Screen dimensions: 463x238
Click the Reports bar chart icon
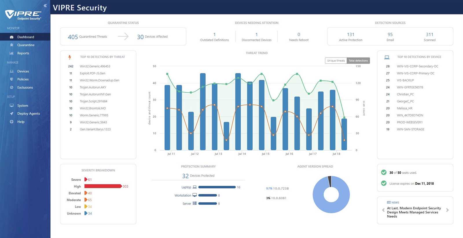pyautogui.click(x=12, y=53)
